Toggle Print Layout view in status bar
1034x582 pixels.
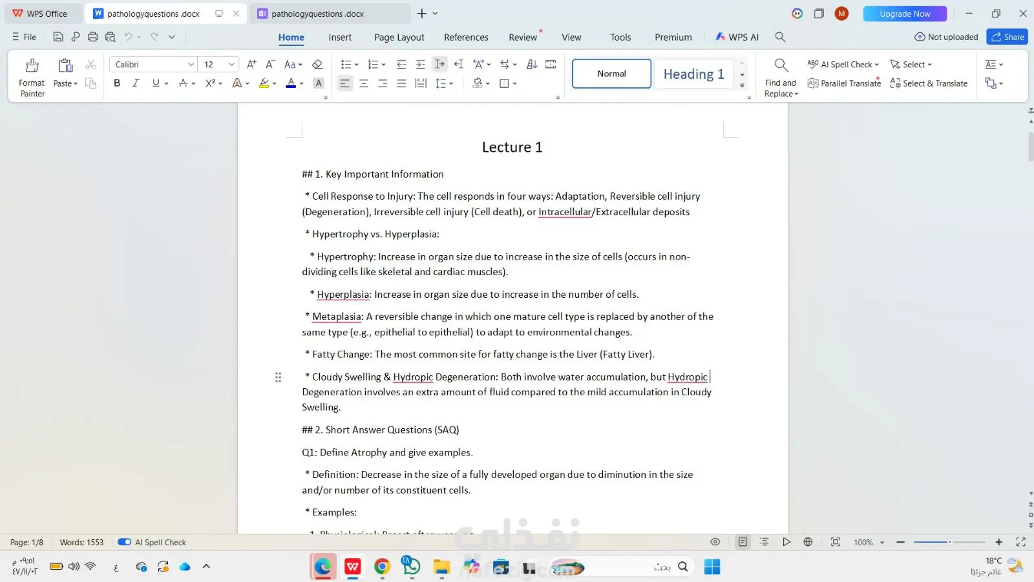743,542
